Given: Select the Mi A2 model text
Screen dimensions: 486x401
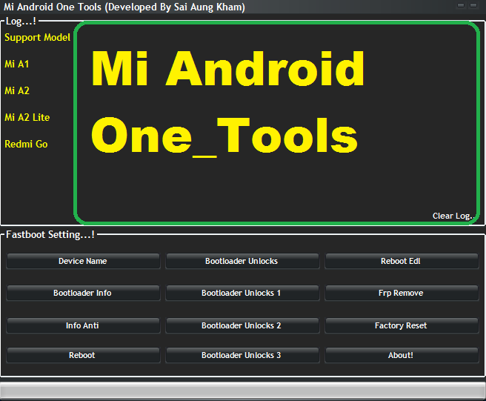Looking at the screenshot, I should [x=17, y=91].
